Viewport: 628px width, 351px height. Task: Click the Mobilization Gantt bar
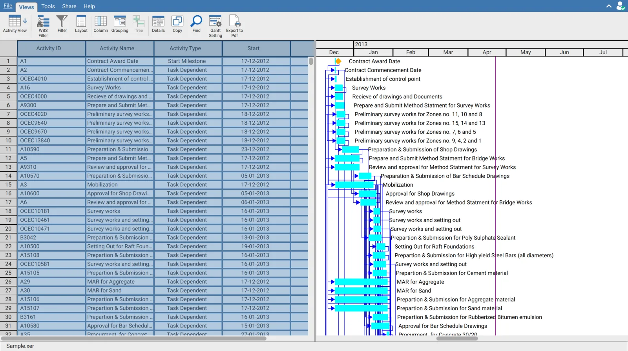tap(354, 185)
